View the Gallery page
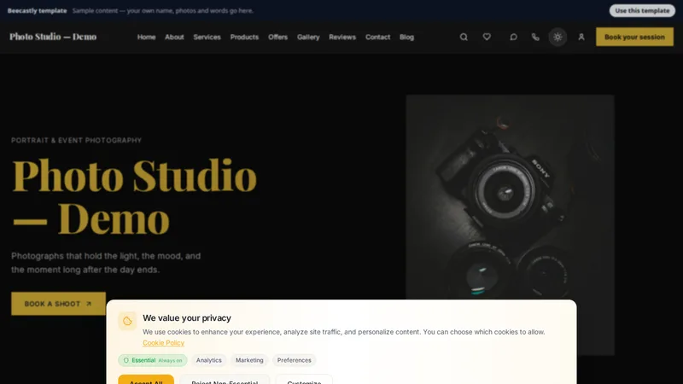Viewport: 683px width, 384px height. pyautogui.click(x=308, y=37)
